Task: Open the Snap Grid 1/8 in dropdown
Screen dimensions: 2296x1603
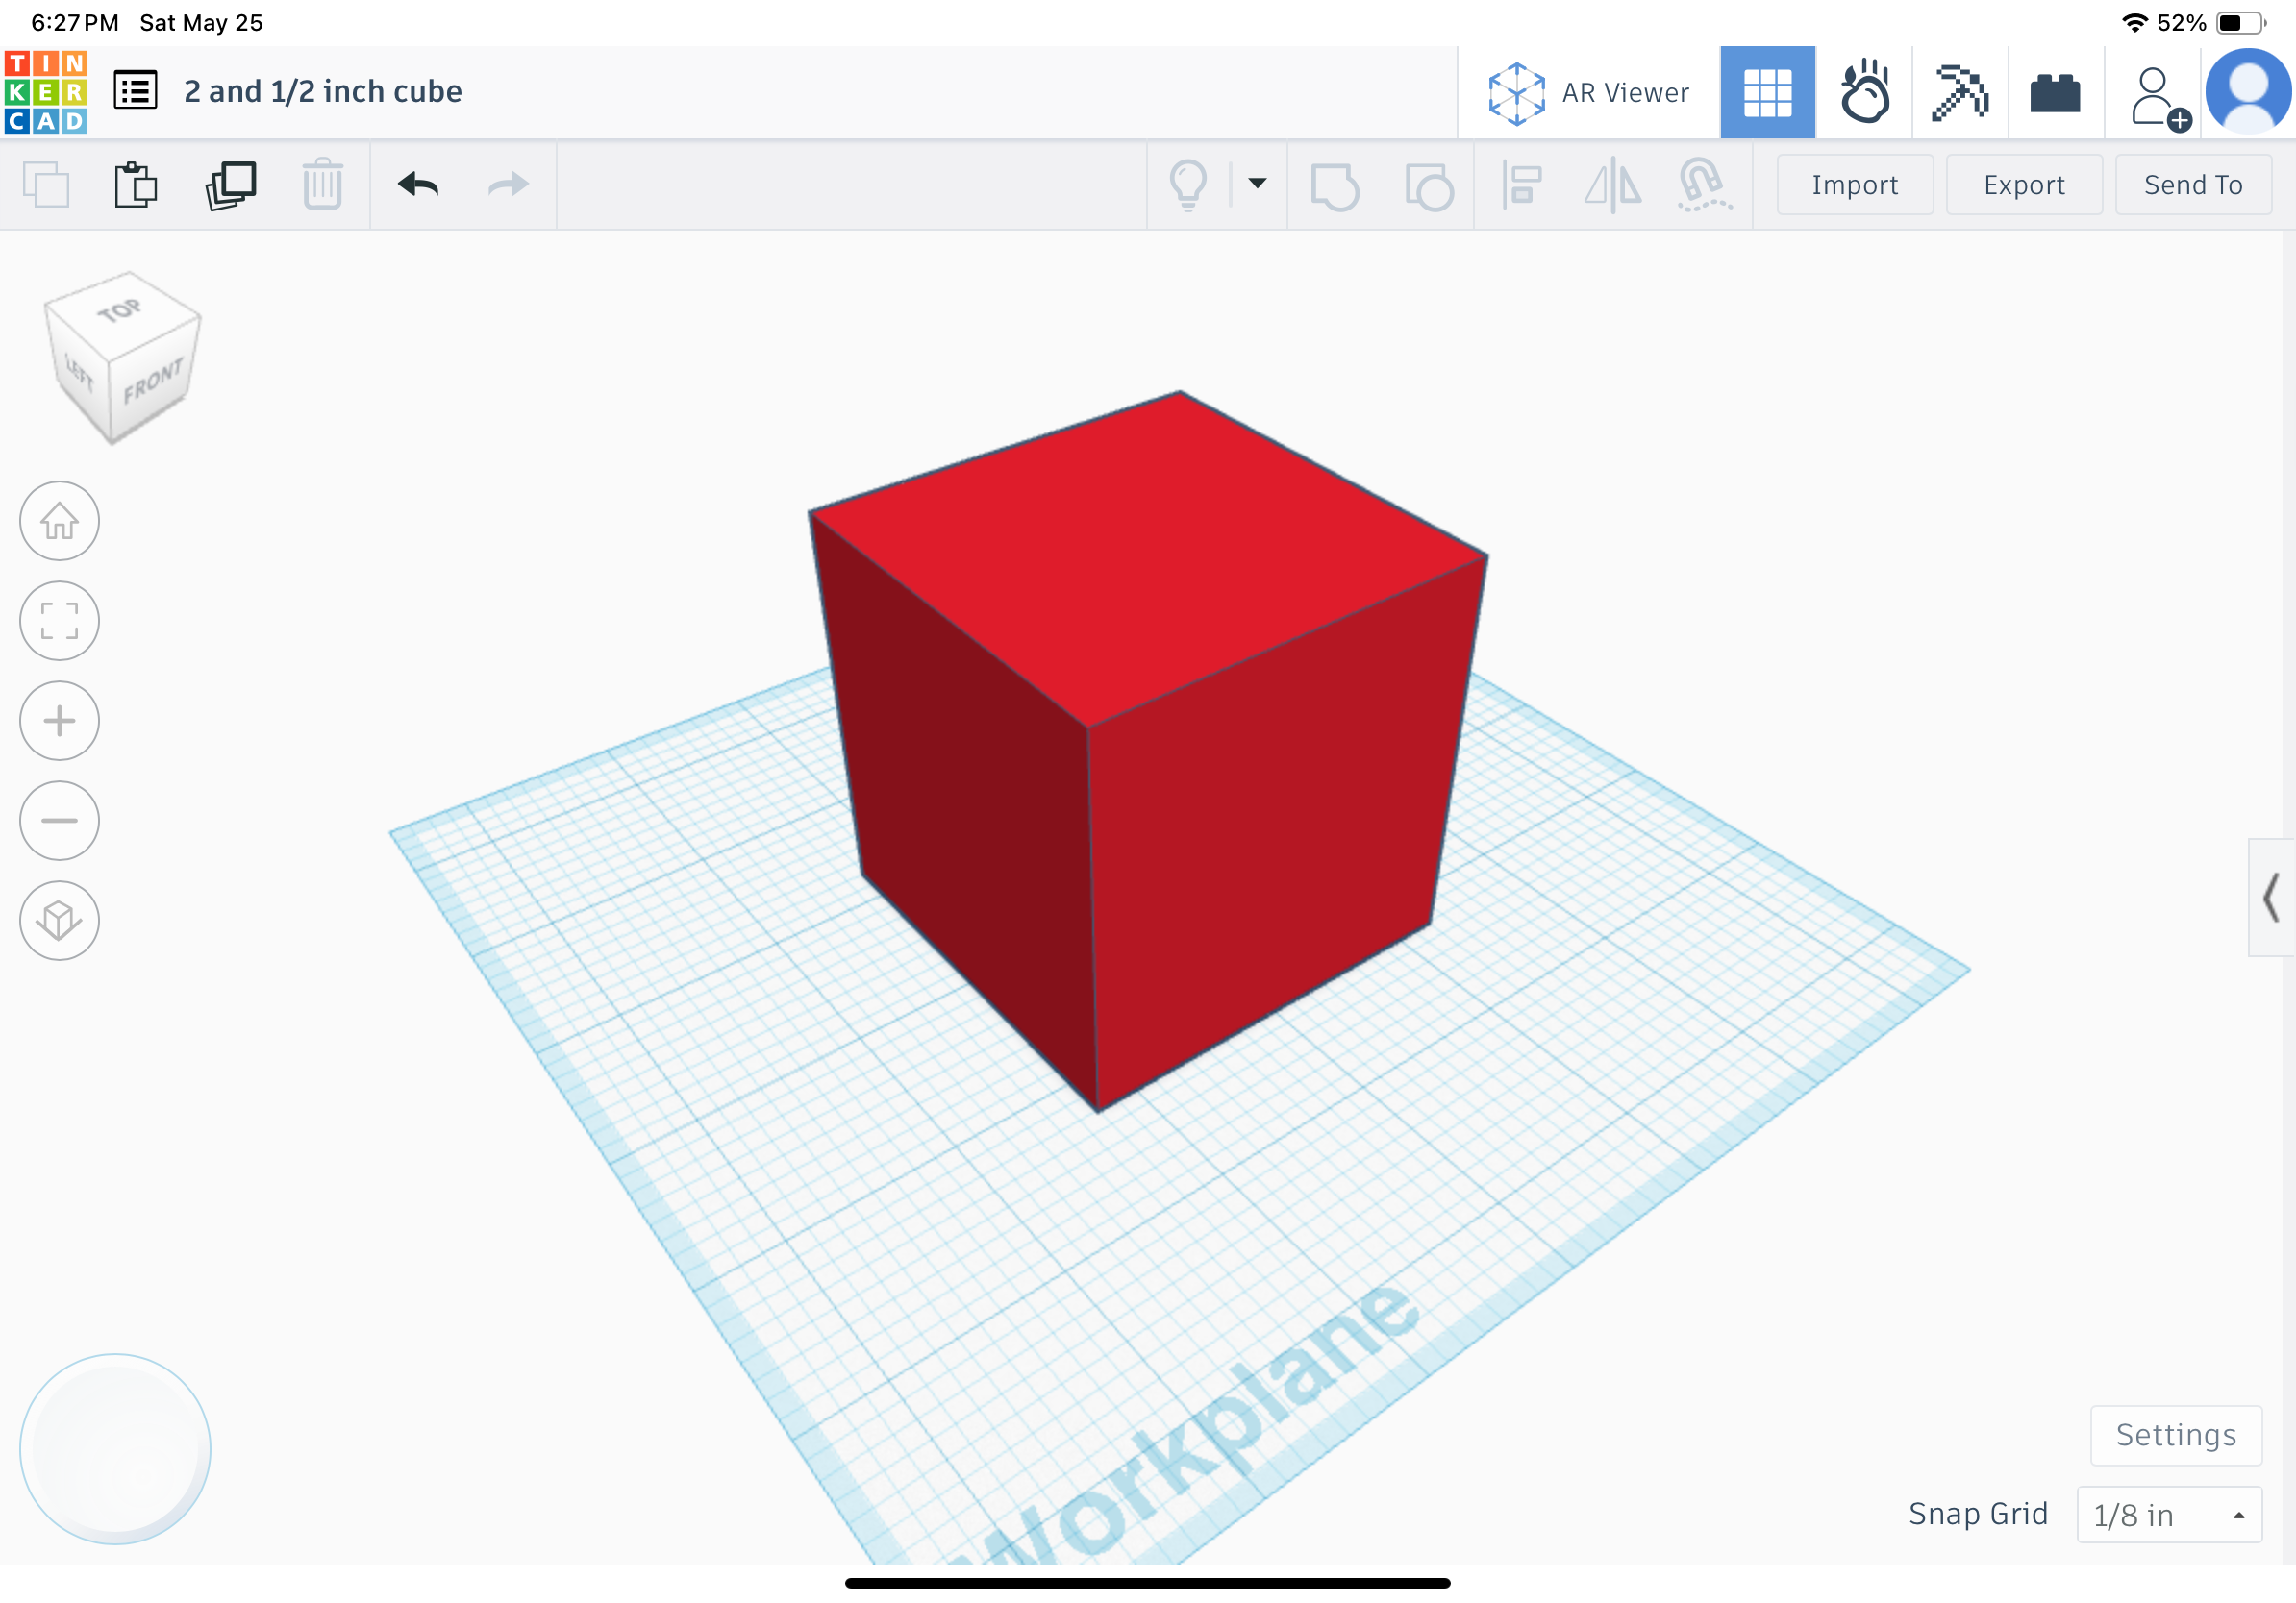Action: (x=2169, y=1515)
